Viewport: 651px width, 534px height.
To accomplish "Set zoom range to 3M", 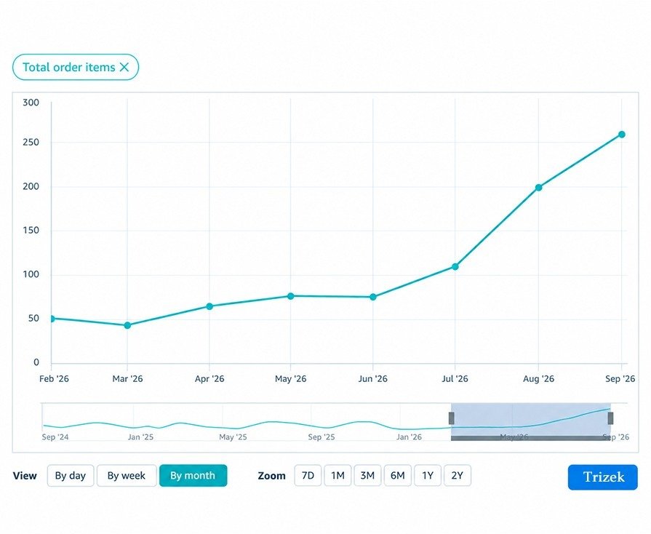I will point(367,476).
